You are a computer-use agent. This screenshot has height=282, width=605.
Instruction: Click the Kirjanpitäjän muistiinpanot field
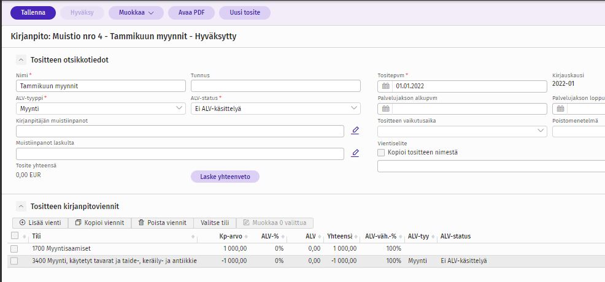[180, 131]
